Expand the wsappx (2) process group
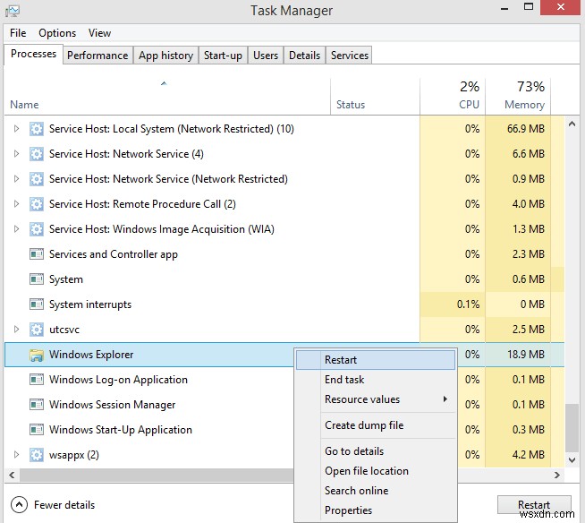The height and width of the screenshot is (523, 585). click(16, 455)
